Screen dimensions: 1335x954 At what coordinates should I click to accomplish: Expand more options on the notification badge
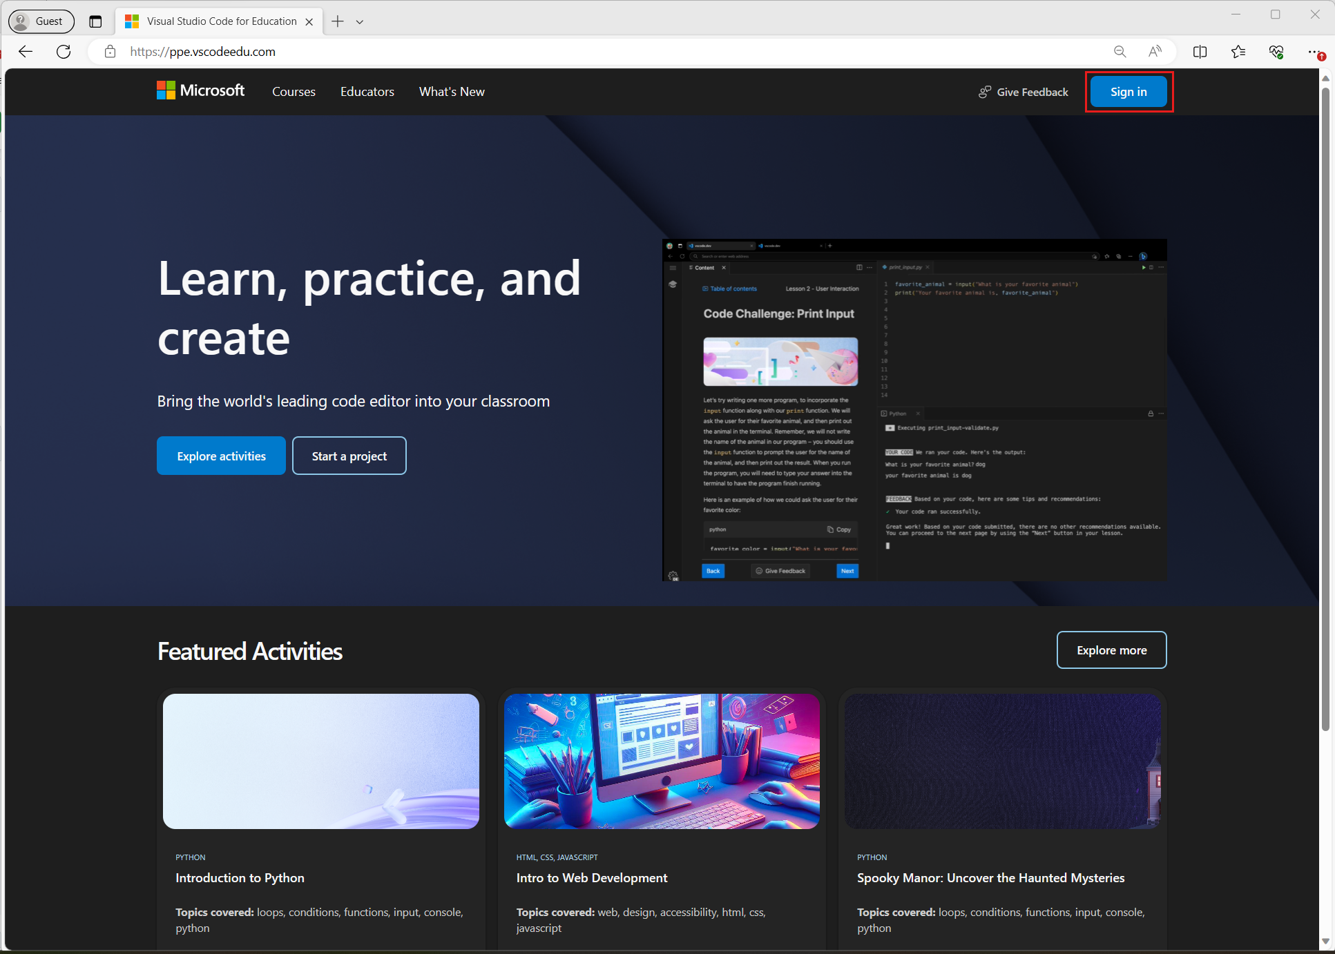point(1323,57)
